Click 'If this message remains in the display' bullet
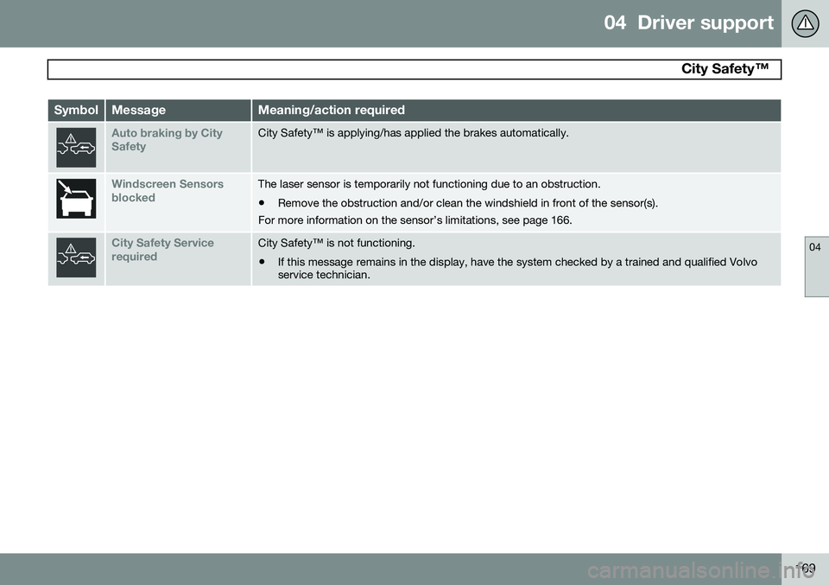829x585 pixels. coord(517,268)
